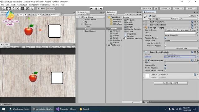Screen dimensions: 199x112
Task: Toggle Canvas Group enabled checkbox
Action: coord(149,60)
